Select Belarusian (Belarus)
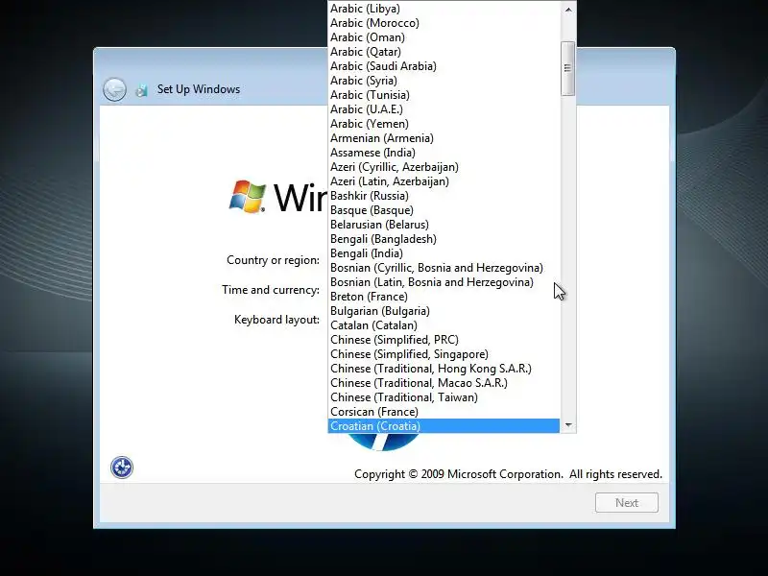The width and height of the screenshot is (768, 576). click(x=444, y=225)
